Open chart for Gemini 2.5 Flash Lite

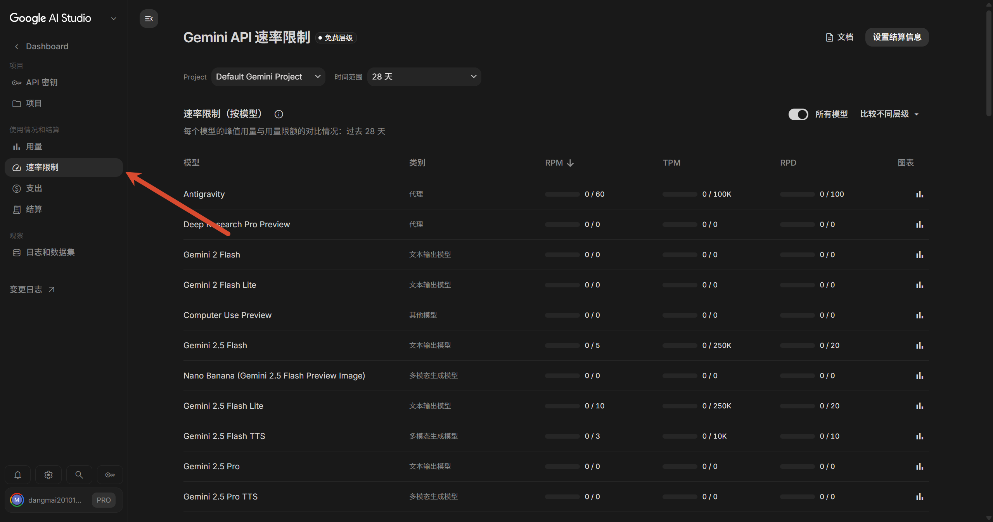(920, 406)
